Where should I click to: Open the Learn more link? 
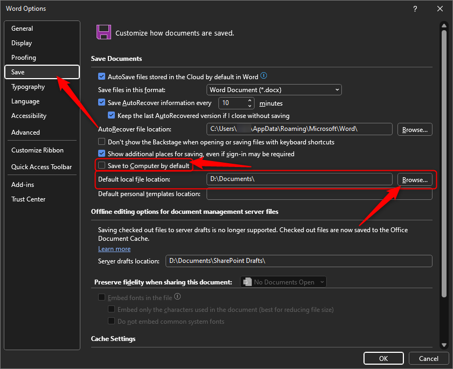coord(114,248)
